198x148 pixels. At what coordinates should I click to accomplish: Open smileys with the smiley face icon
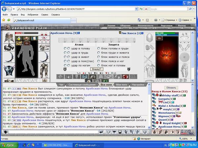click(x=145, y=132)
